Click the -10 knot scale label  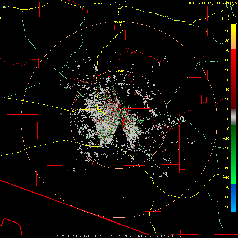tap(226, 129)
